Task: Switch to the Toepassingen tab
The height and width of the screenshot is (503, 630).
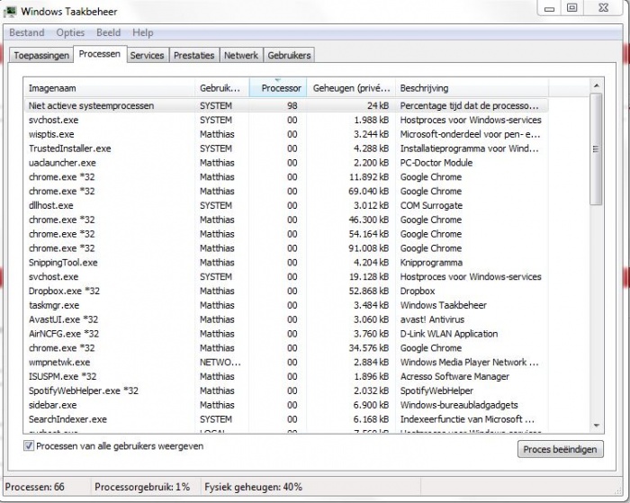Action: click(x=41, y=55)
